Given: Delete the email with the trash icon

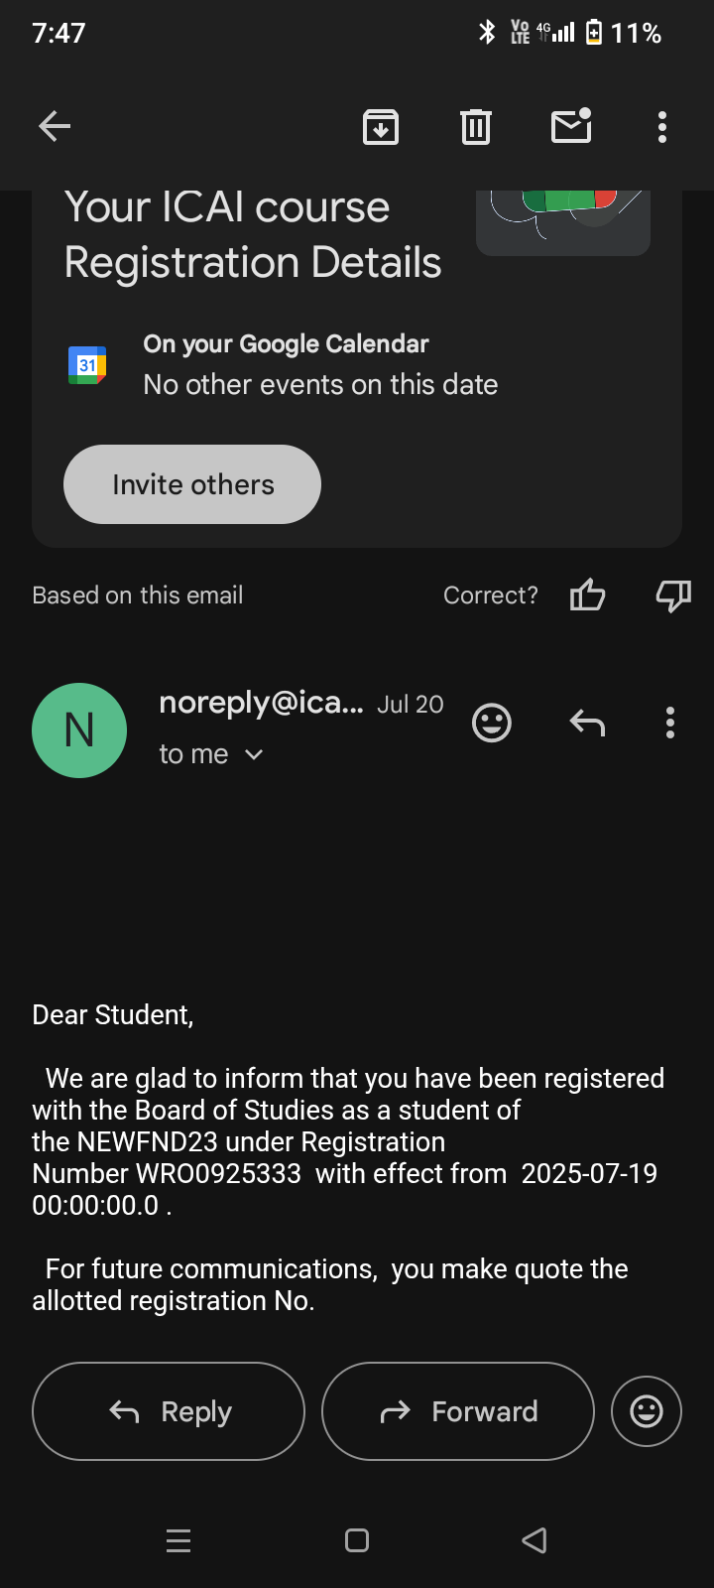Looking at the screenshot, I should (476, 126).
